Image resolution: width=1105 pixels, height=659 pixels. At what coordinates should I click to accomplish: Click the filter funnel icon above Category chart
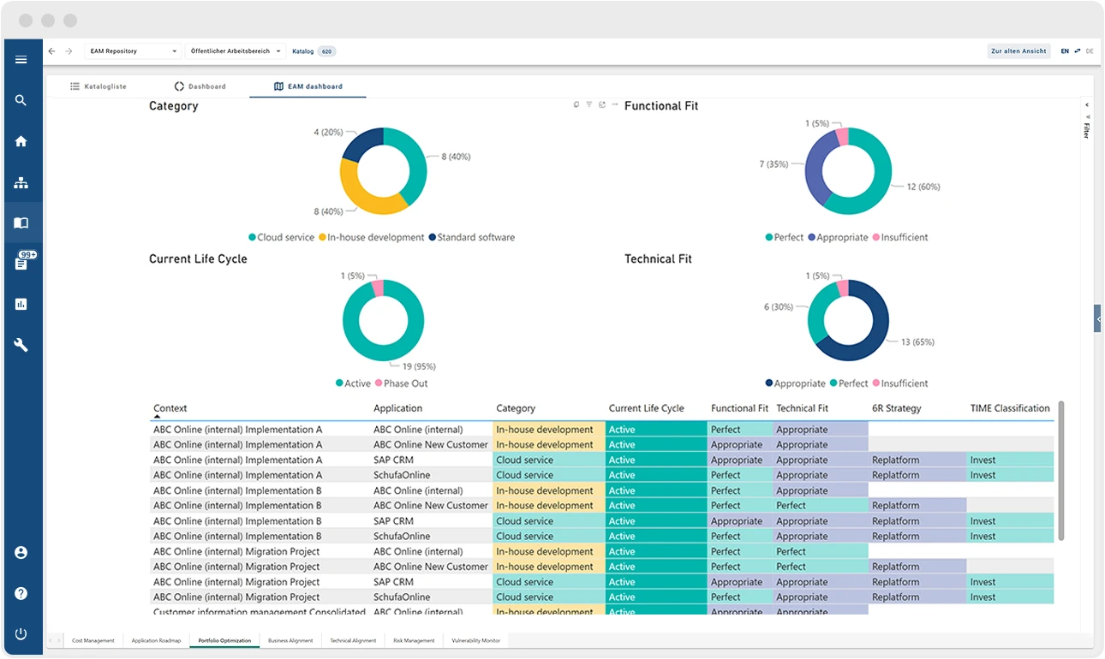point(589,104)
